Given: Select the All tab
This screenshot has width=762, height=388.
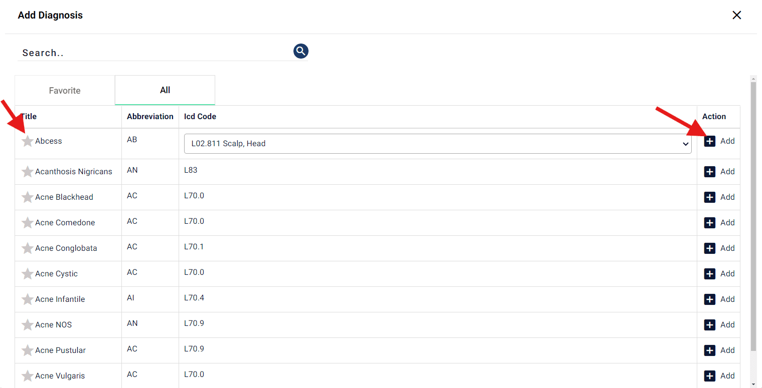Looking at the screenshot, I should (x=165, y=90).
